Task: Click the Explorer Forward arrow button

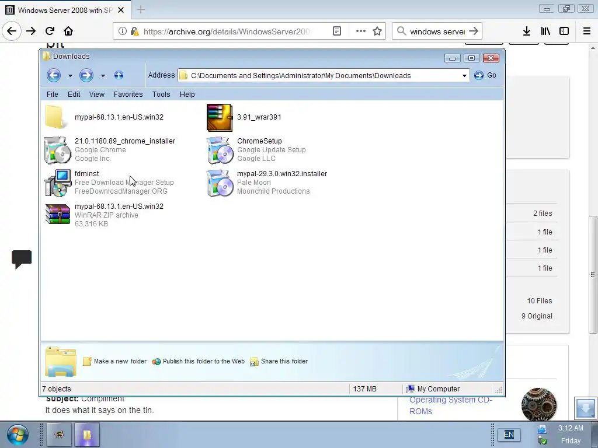Action: tap(86, 75)
